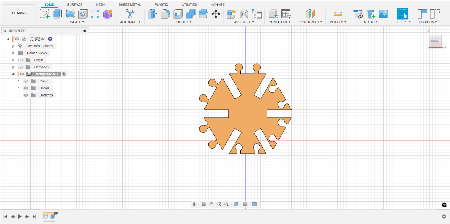
Task: Select the Combine tool
Action: [191, 14]
